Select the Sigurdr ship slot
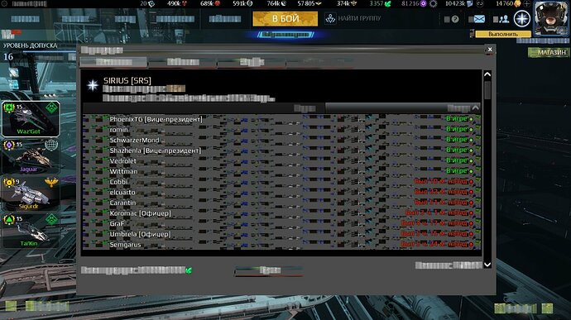The height and width of the screenshot is (320, 571). [31, 193]
